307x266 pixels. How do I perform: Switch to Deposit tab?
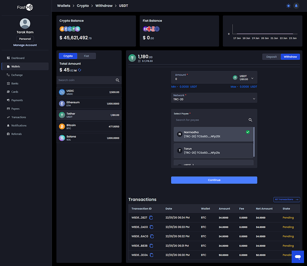click(271, 57)
